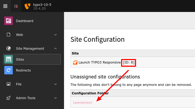Open the Dashboard module icon

pyautogui.click(x=9, y=21)
